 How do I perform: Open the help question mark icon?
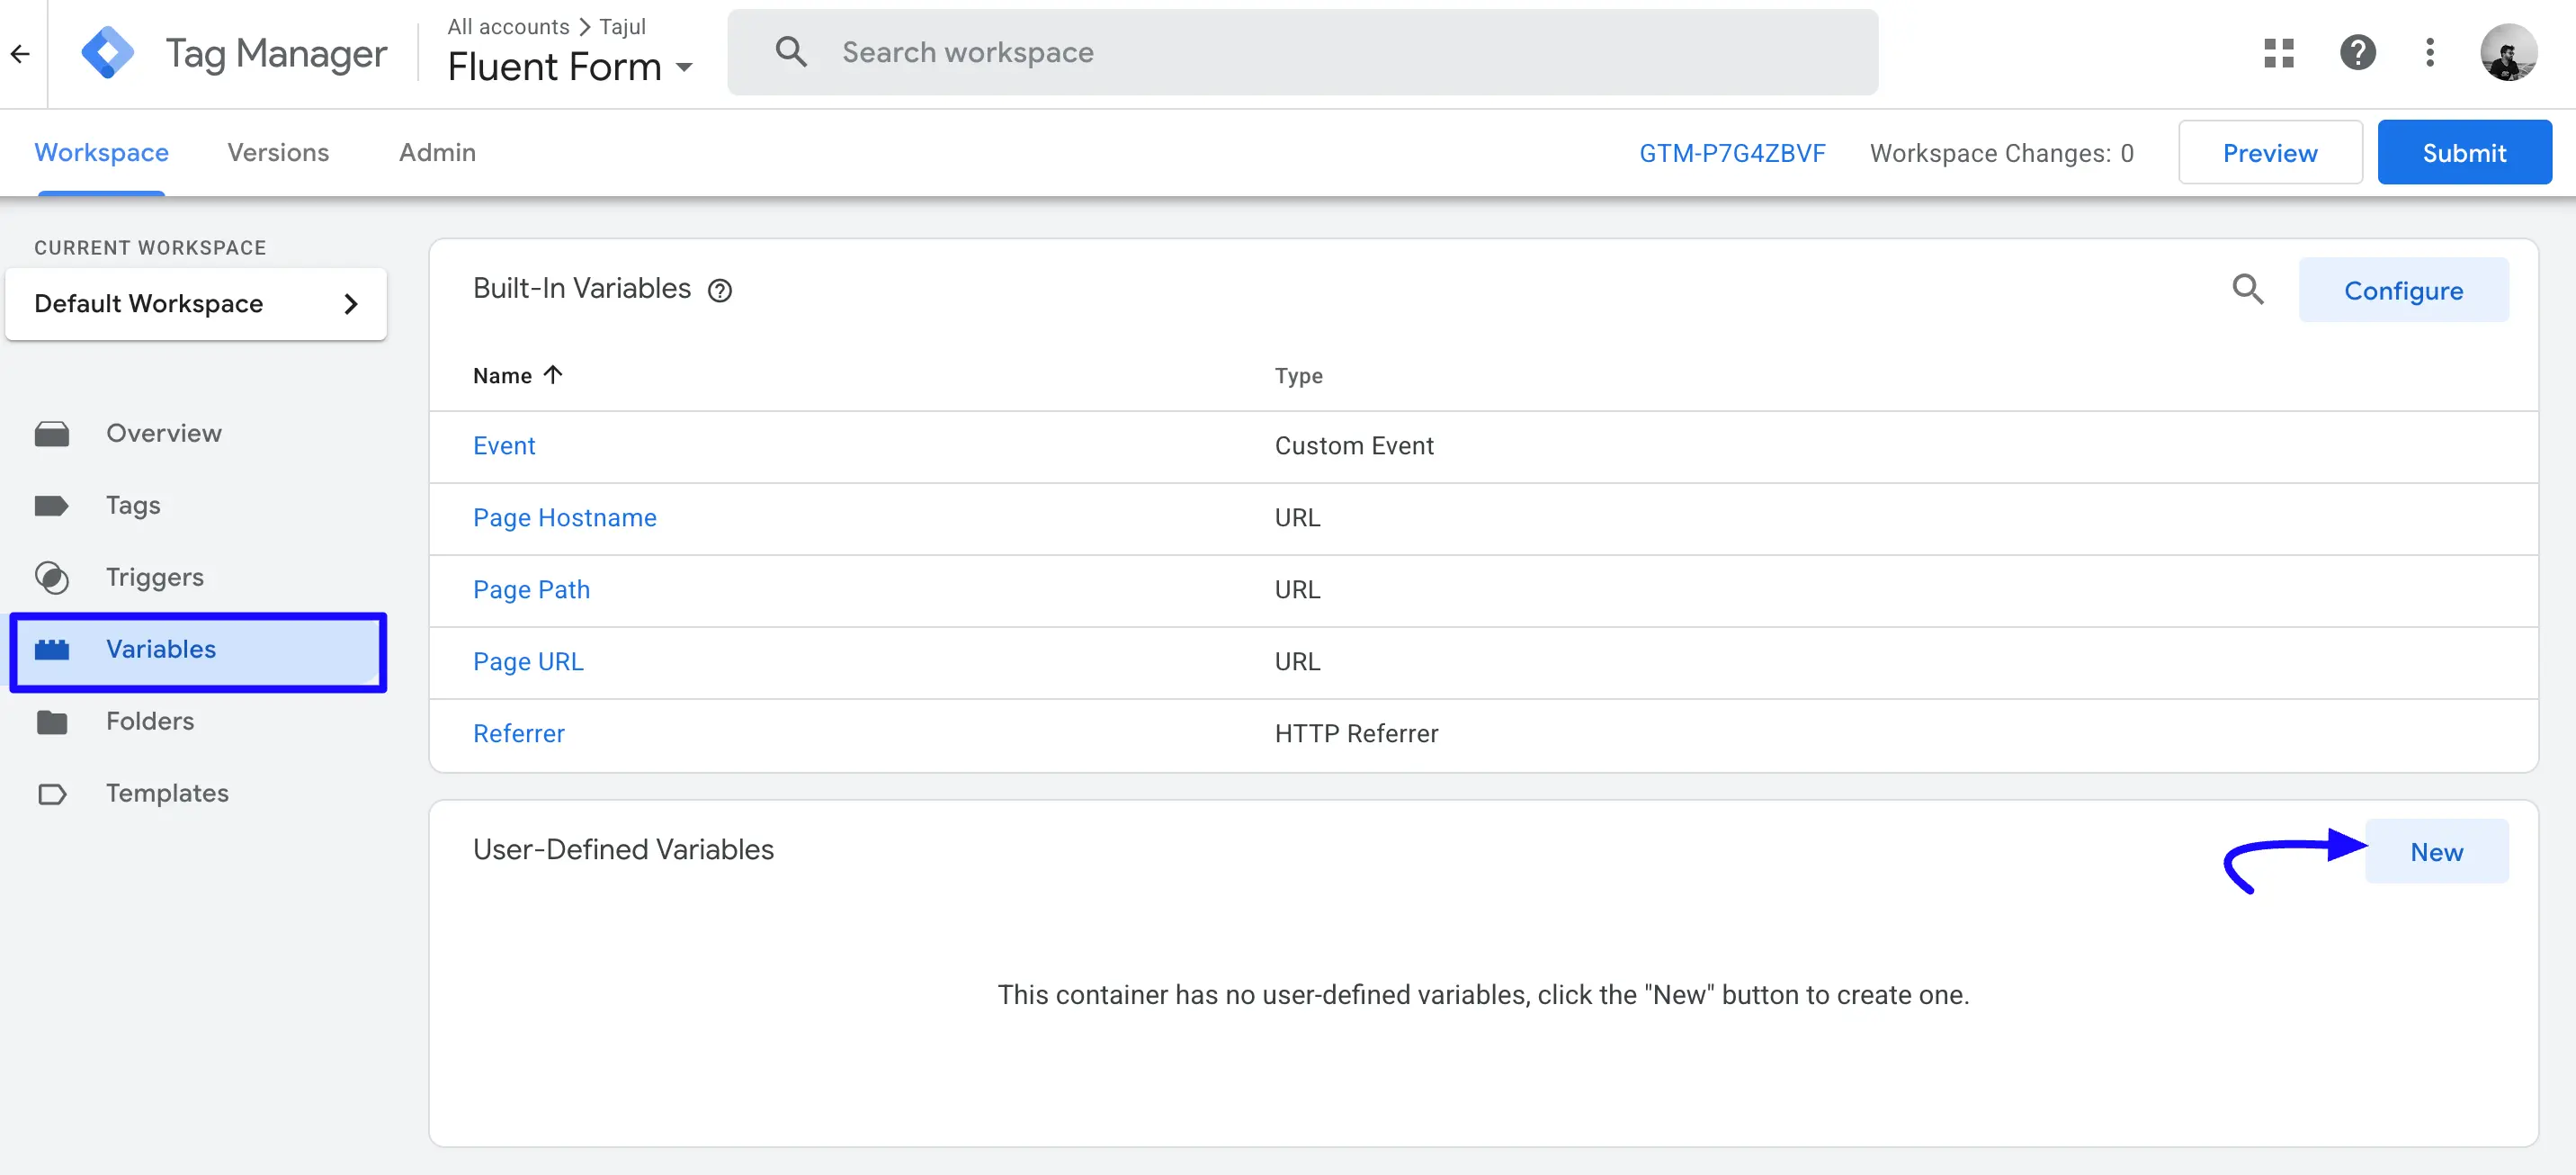(x=2357, y=52)
